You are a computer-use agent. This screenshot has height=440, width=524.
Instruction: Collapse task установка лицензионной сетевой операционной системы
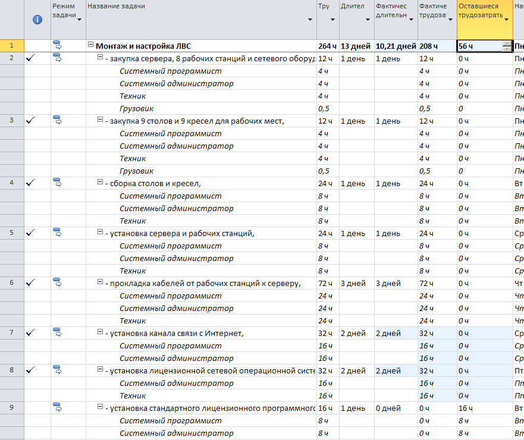click(x=100, y=369)
